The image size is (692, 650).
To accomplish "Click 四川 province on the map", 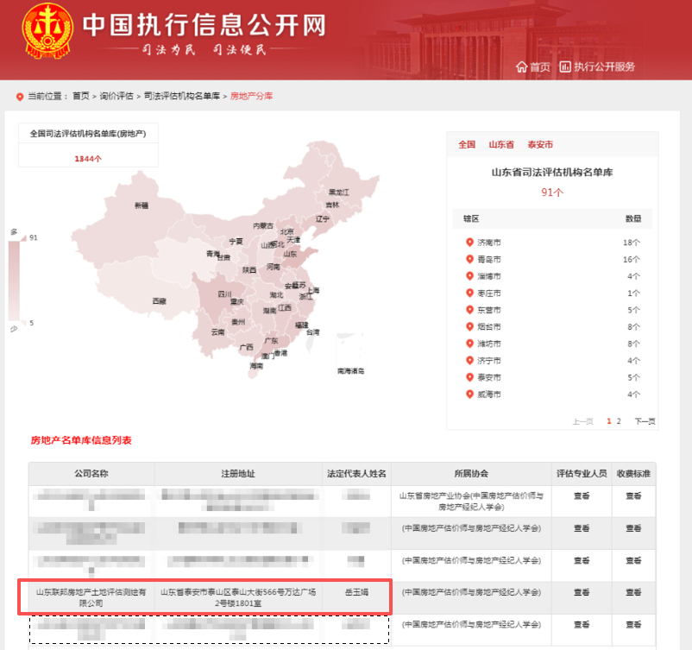I will tap(224, 293).
